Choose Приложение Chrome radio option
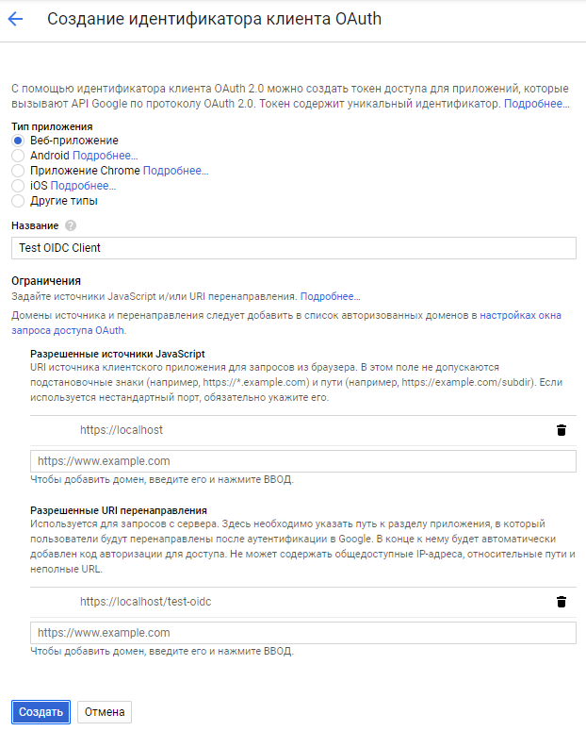The height and width of the screenshot is (731, 586). coord(18,171)
